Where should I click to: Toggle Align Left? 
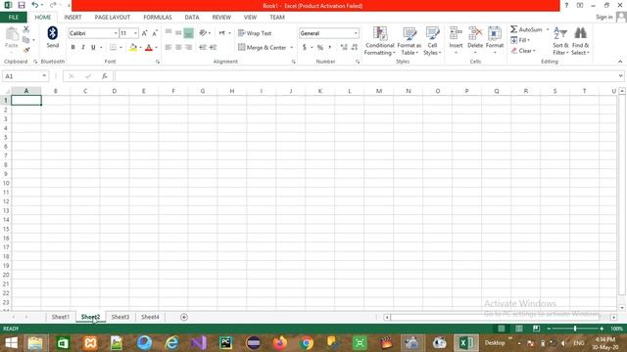[169, 48]
